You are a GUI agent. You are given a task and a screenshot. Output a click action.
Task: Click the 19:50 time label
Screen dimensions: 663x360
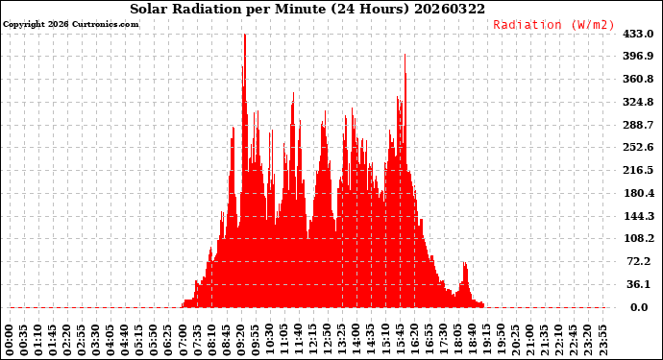coord(501,341)
